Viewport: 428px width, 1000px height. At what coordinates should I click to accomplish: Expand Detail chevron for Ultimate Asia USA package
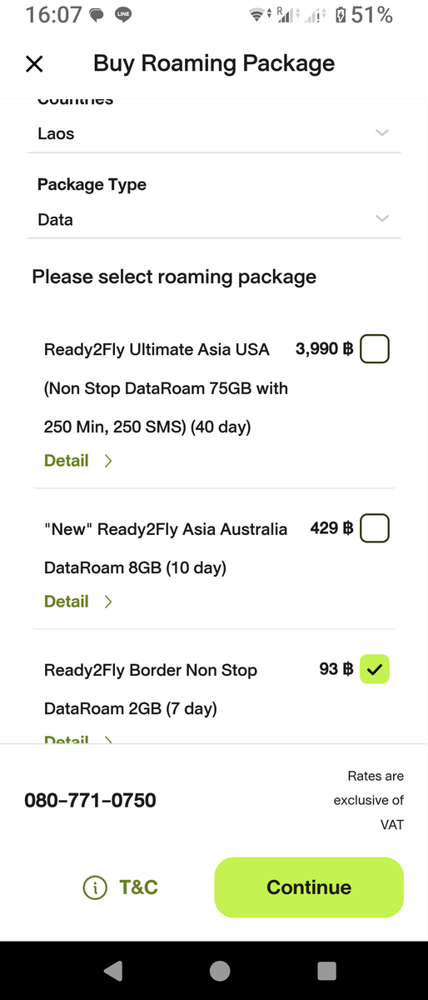coord(108,461)
